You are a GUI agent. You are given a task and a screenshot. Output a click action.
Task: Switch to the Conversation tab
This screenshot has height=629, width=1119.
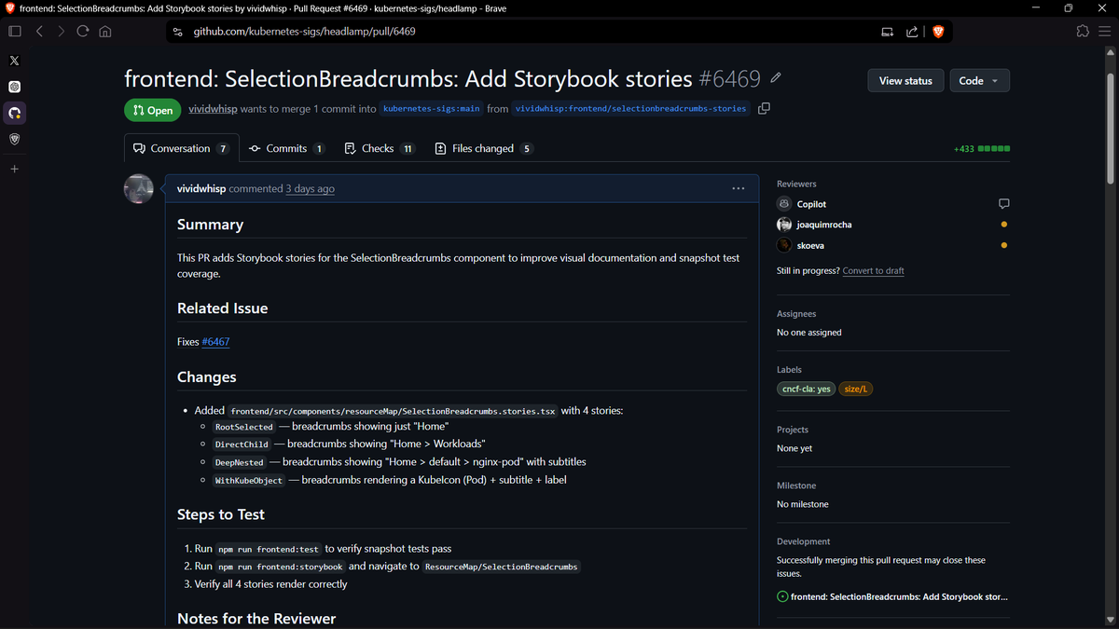point(182,148)
